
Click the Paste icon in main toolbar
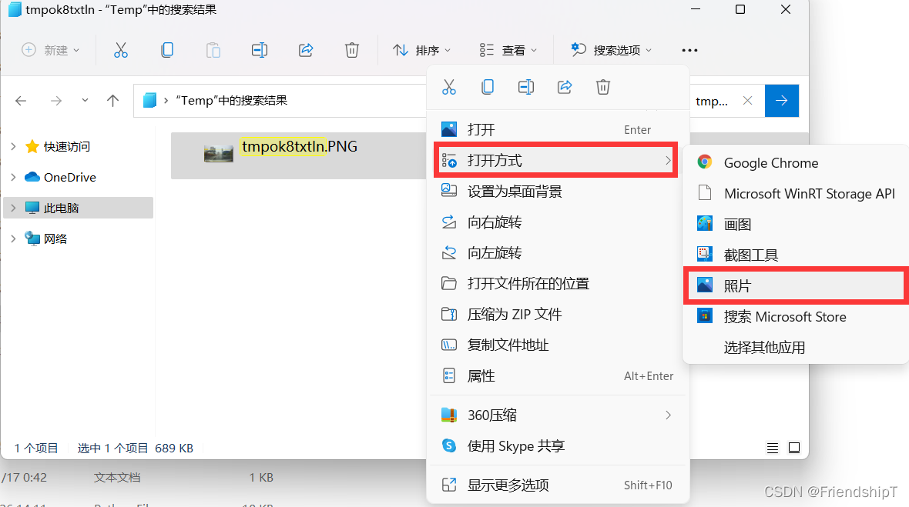[x=213, y=50]
